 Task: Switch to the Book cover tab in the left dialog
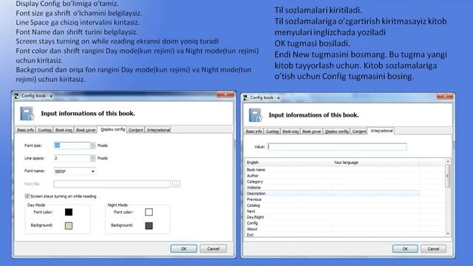pos(86,130)
